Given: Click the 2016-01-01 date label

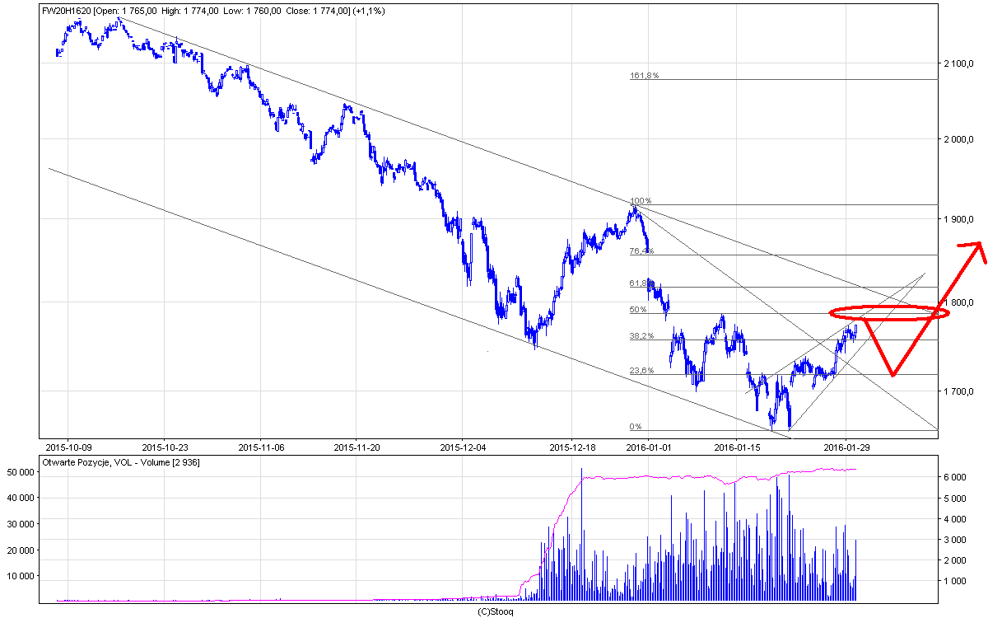Looking at the screenshot, I should [647, 447].
